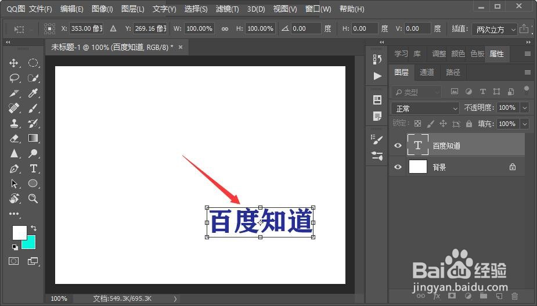The height and width of the screenshot is (306, 537).
Task: Collapse the toolbar double-arrow
Action: (8, 42)
